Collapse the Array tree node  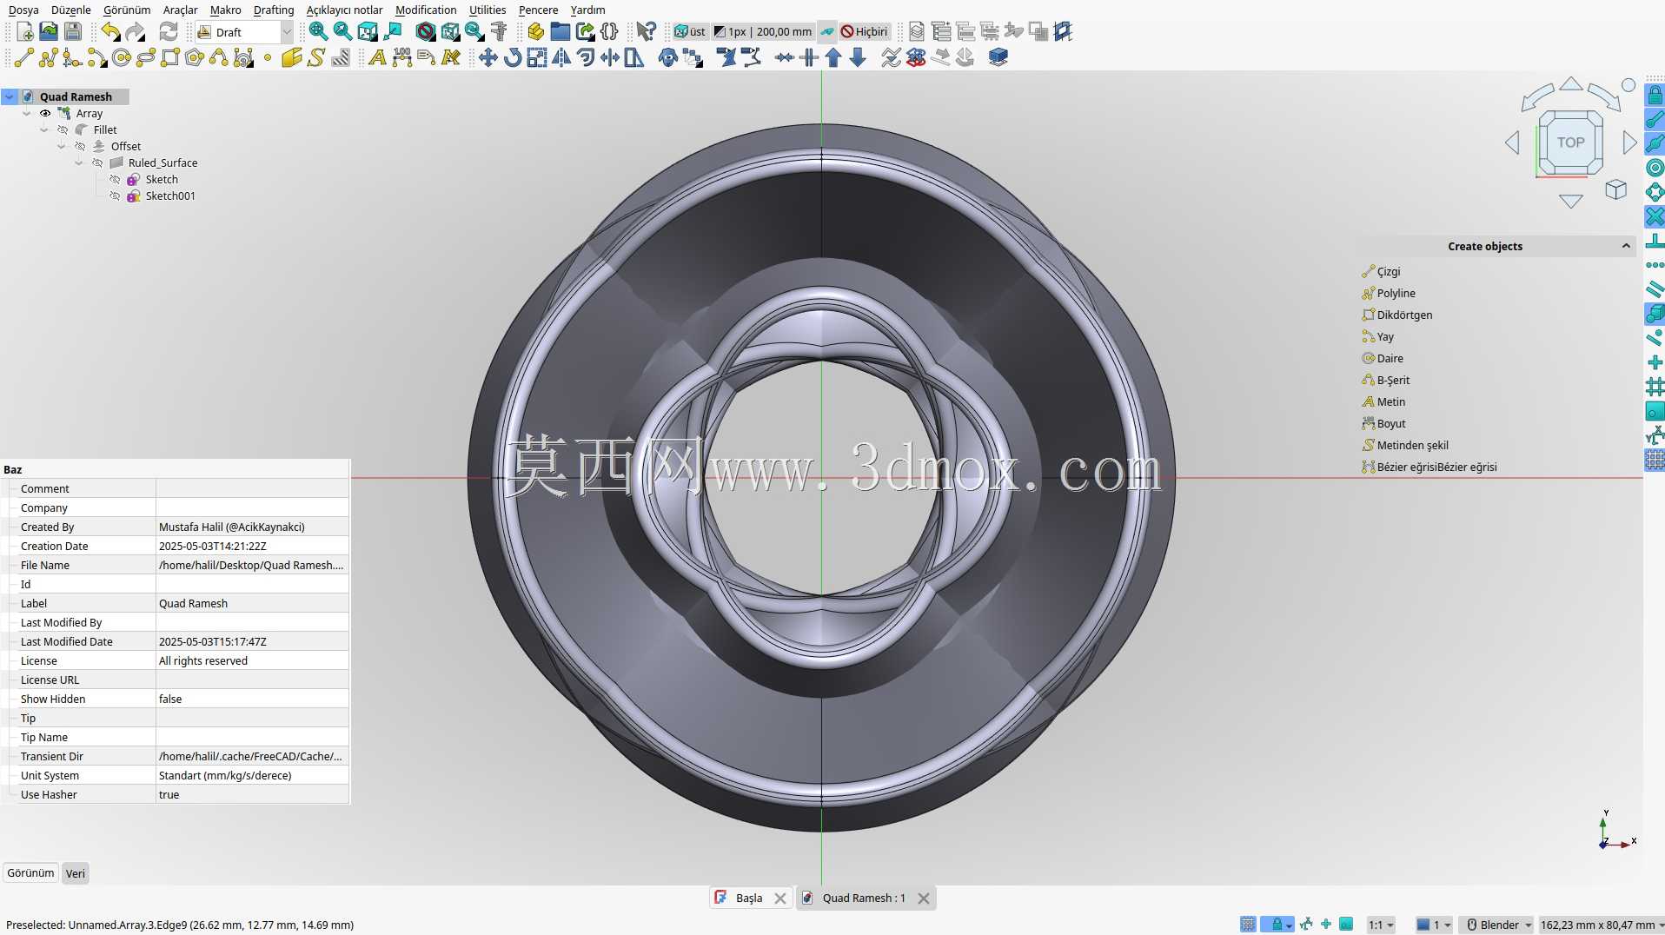click(x=27, y=114)
